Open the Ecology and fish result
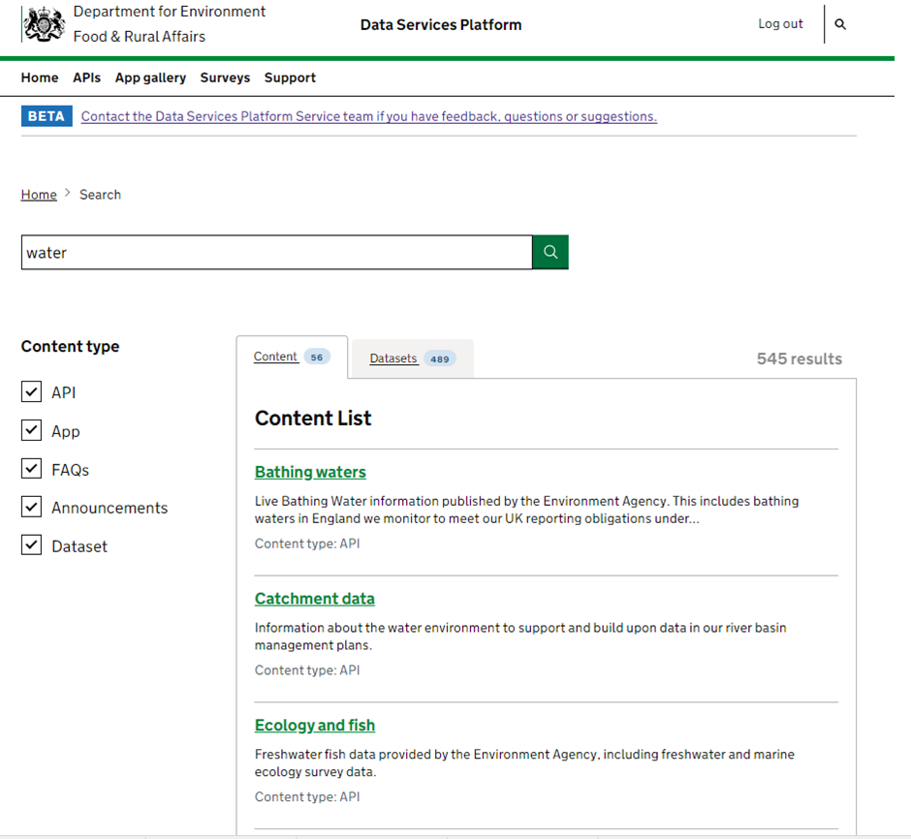The width and height of the screenshot is (911, 839). [x=314, y=725]
